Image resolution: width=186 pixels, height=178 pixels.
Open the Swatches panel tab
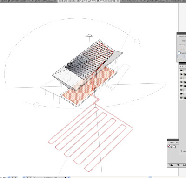(x=173, y=142)
